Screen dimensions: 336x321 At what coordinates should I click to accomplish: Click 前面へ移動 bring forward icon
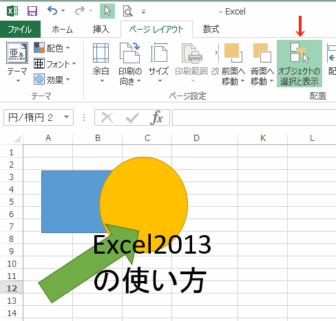[x=233, y=53]
